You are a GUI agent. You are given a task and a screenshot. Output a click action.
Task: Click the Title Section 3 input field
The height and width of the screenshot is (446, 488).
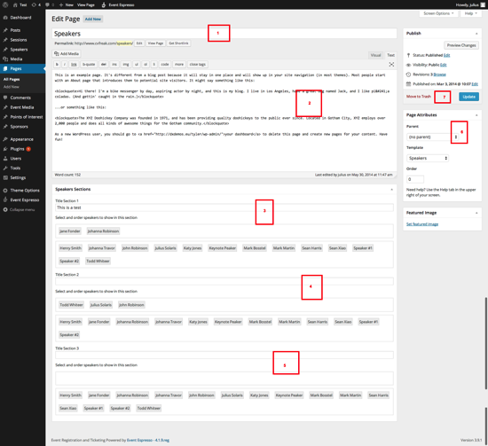[x=224, y=356]
